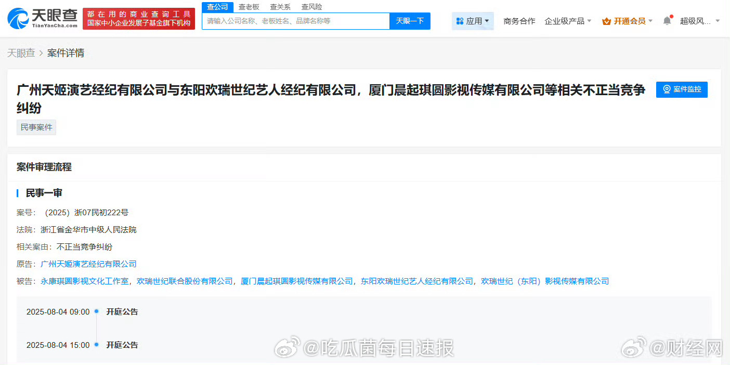The image size is (730, 365).
Task: Select the 查风险 search tab
Action: tap(311, 7)
